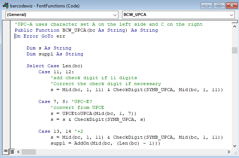The width and height of the screenshot is (239, 158).
Task: Click the "Select Case Len(bc)" line
Action: pos(55,66)
